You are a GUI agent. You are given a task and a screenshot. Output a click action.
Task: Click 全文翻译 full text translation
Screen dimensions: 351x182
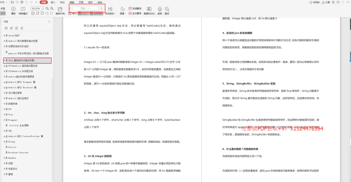coord(135,13)
